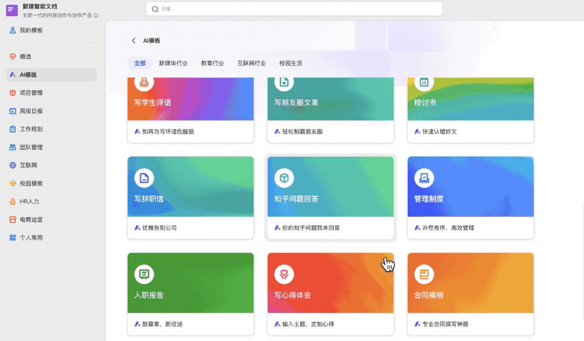Open 周报日报 in the sidebar
The width and height of the screenshot is (584, 341).
pos(51,111)
